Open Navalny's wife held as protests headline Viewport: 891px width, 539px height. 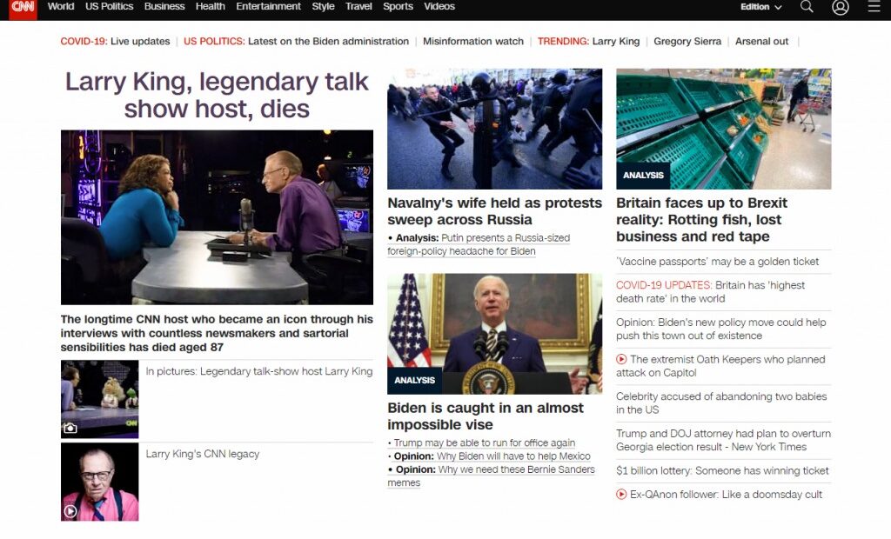494,211
